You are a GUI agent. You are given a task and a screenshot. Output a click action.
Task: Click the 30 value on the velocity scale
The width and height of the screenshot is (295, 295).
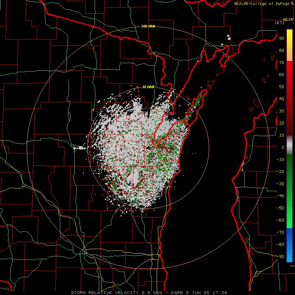282,111
